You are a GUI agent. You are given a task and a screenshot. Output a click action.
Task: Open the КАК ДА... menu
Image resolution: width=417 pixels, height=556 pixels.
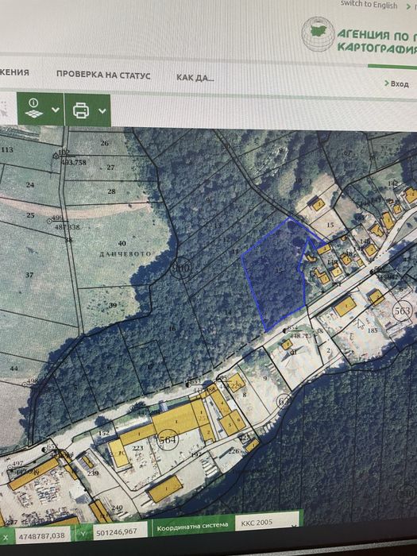click(x=195, y=77)
